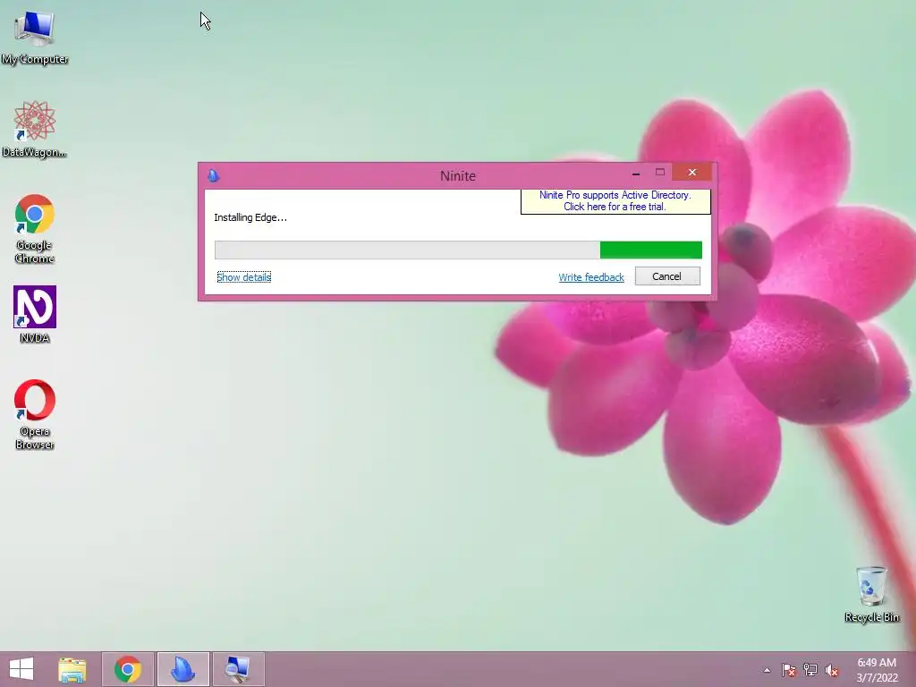Viewport: 916px width, 687px height.
Task: Launch Google Chrome from desktop shortcut
Action: pos(35,229)
